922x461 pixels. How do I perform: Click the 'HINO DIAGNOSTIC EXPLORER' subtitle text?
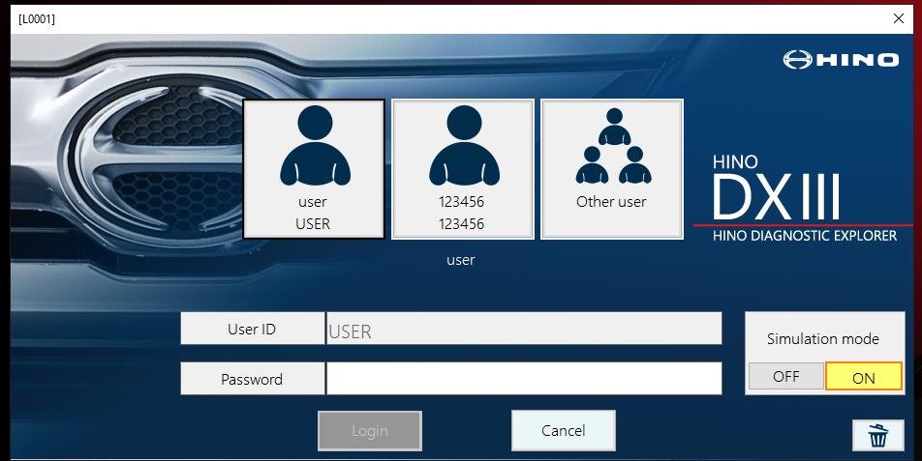(x=804, y=235)
